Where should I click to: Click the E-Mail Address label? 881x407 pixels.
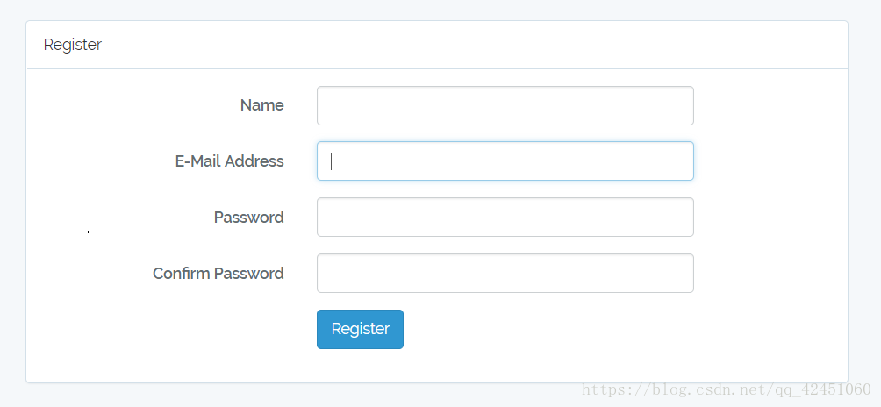[229, 161]
